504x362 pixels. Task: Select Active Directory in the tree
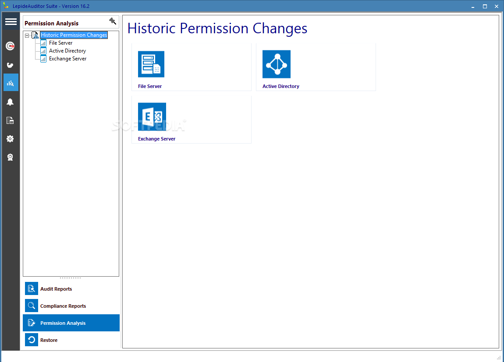click(x=67, y=51)
